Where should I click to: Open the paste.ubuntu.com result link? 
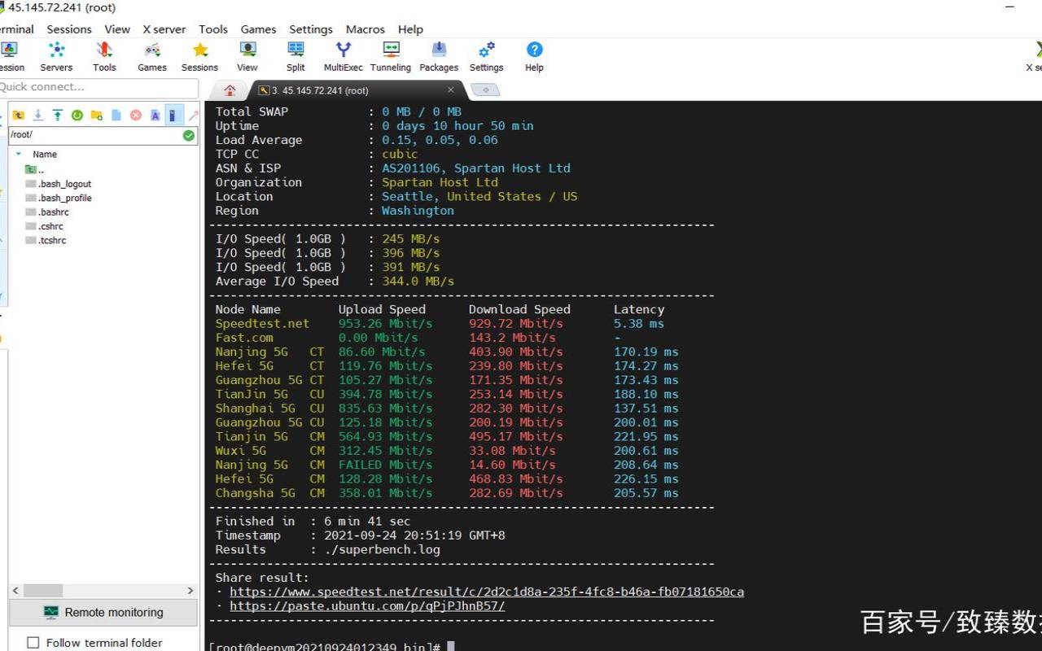click(367, 606)
